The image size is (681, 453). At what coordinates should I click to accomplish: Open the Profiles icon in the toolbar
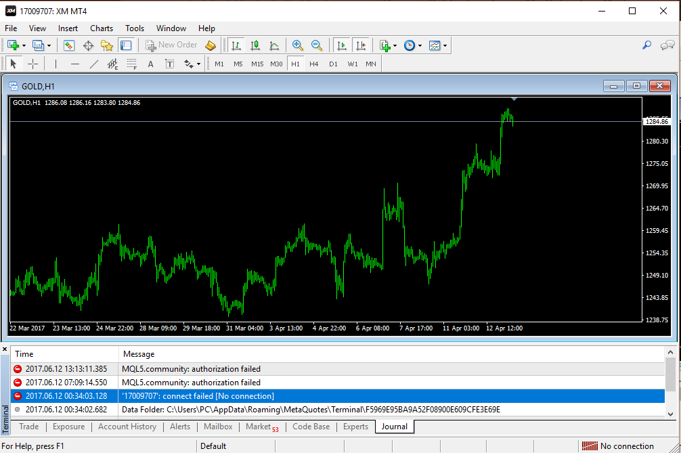click(x=38, y=45)
